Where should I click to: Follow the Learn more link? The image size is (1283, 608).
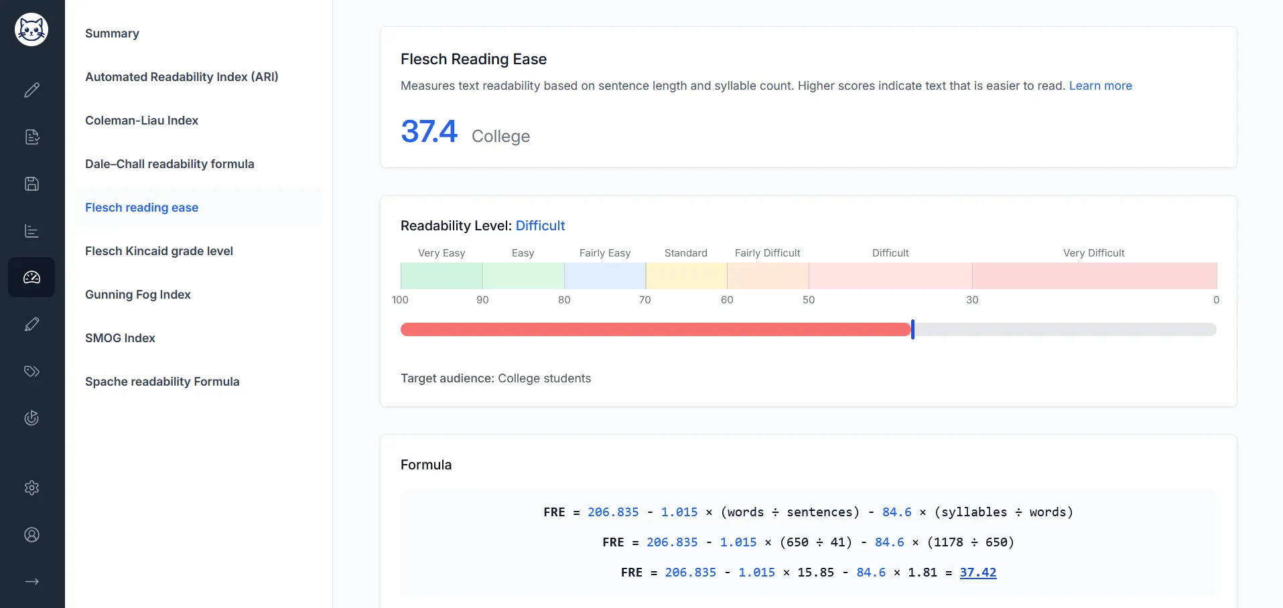click(1100, 86)
